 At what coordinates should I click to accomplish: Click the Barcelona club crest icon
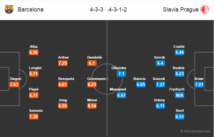[x=9, y=9]
